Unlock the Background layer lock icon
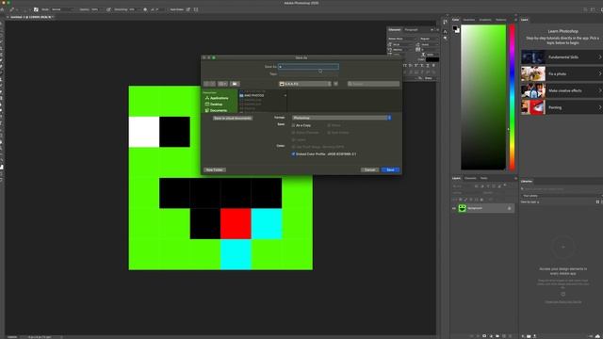Image resolution: width=603 pixels, height=339 pixels. [509, 208]
